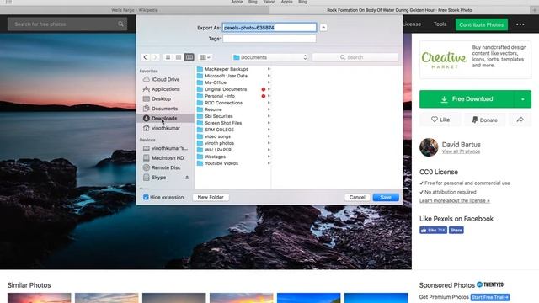Open Tools menu on Pexels page
Image resolution: width=539 pixels, height=303 pixels.
(x=440, y=24)
